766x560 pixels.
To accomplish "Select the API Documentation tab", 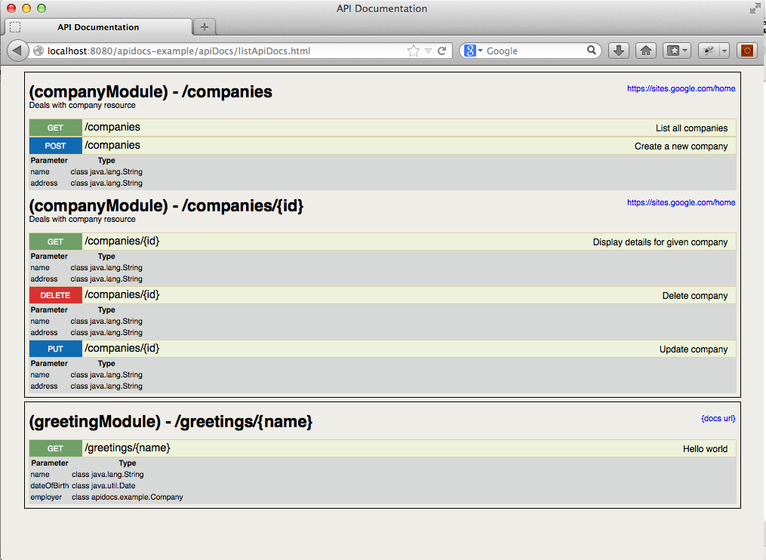I will pos(98,27).
